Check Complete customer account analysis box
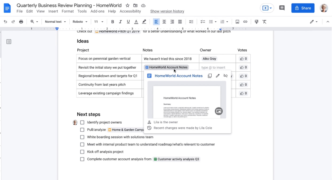Image resolution: width=332 pixels, height=180 pixels. (82, 159)
